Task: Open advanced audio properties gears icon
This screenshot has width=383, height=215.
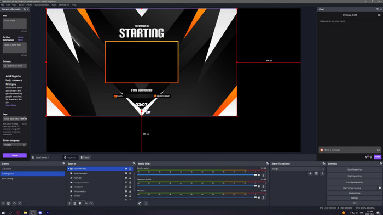Action: (140, 203)
